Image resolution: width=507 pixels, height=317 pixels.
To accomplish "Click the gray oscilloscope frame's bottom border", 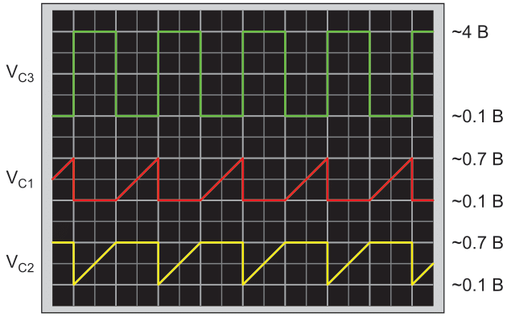I will [242, 309].
